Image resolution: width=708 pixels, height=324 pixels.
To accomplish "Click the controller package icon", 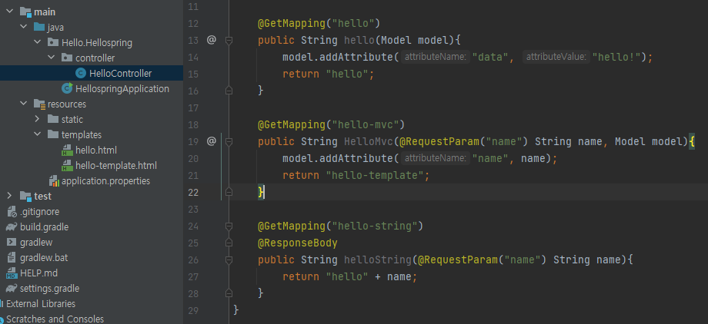I will pyautogui.click(x=67, y=58).
